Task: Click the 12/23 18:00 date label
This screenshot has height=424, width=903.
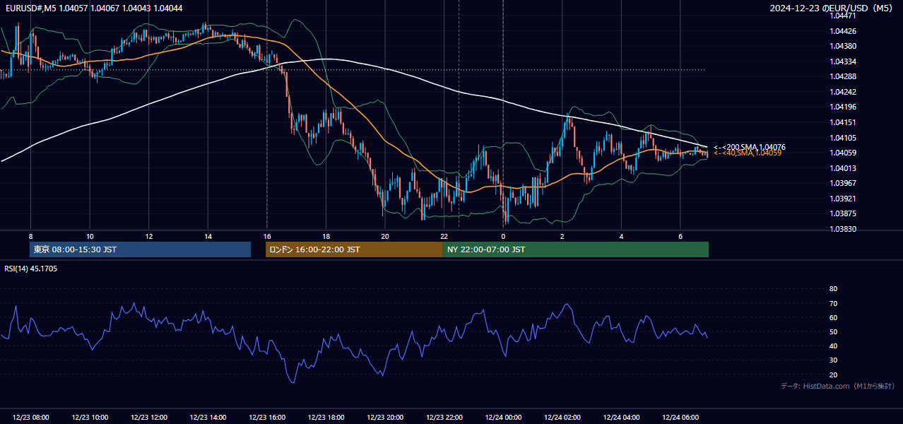Action: 326,418
